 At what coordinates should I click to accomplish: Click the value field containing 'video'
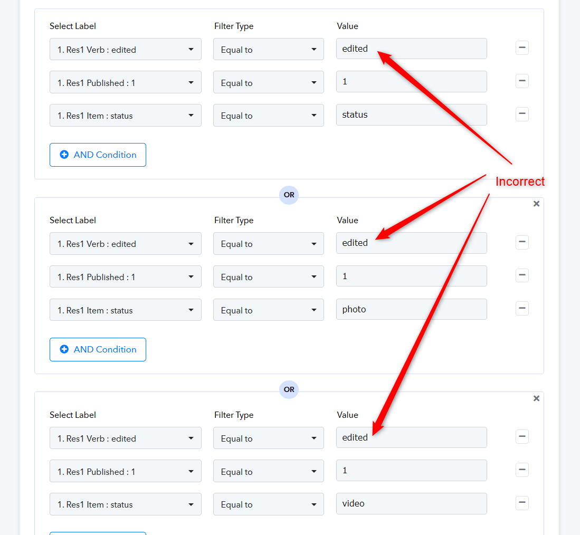pos(411,503)
